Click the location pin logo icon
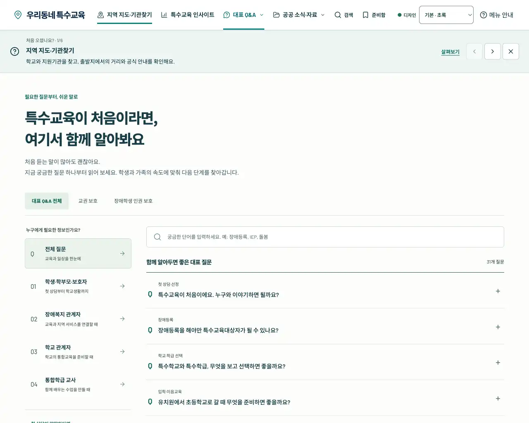Screen dimensions: 529x423 [x=18, y=15]
